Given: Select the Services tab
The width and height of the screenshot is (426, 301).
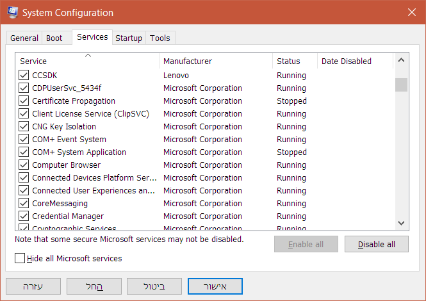Looking at the screenshot, I should tap(92, 37).
